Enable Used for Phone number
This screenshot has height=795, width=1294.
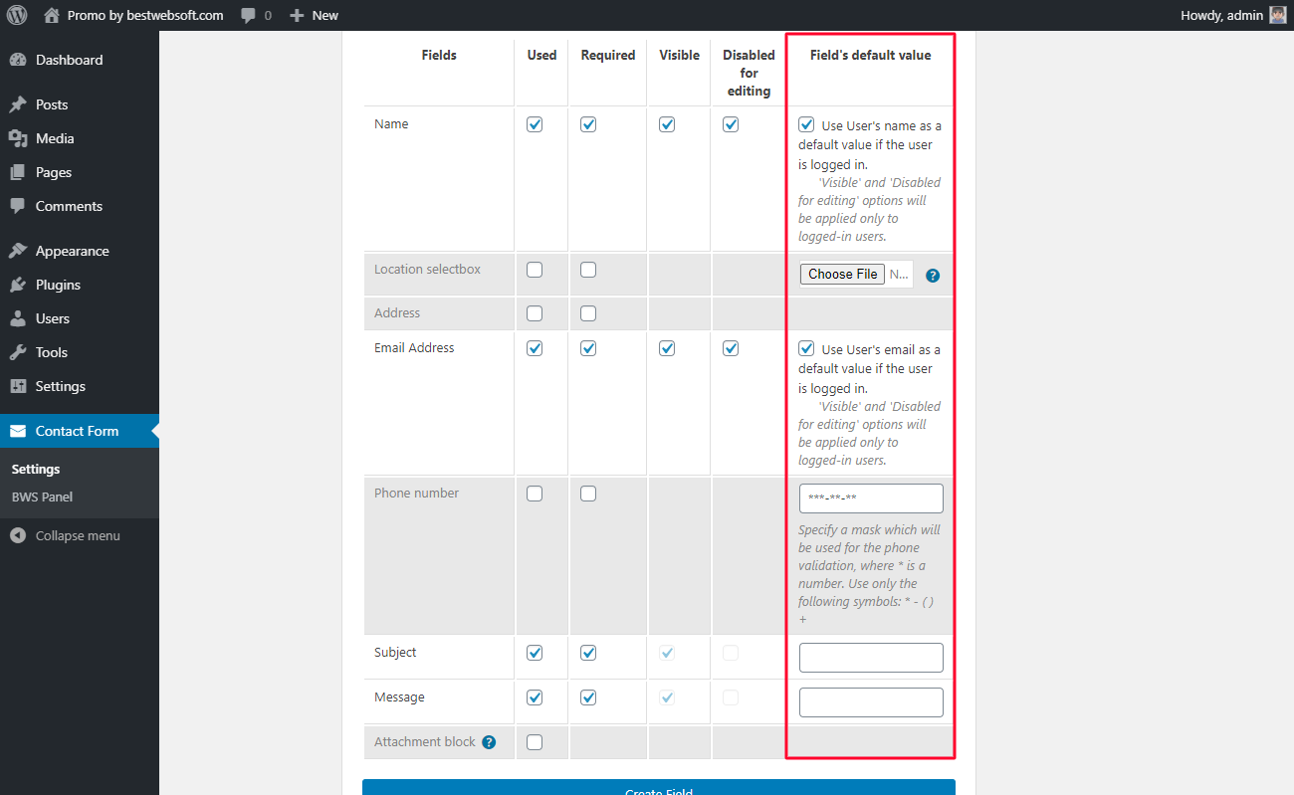535,494
